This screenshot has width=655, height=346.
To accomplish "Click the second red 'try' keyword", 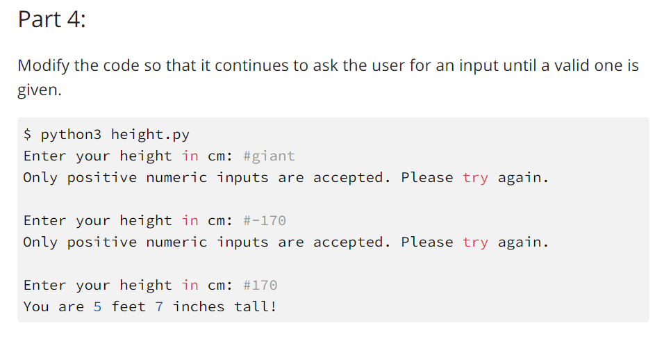I will click(x=475, y=243).
